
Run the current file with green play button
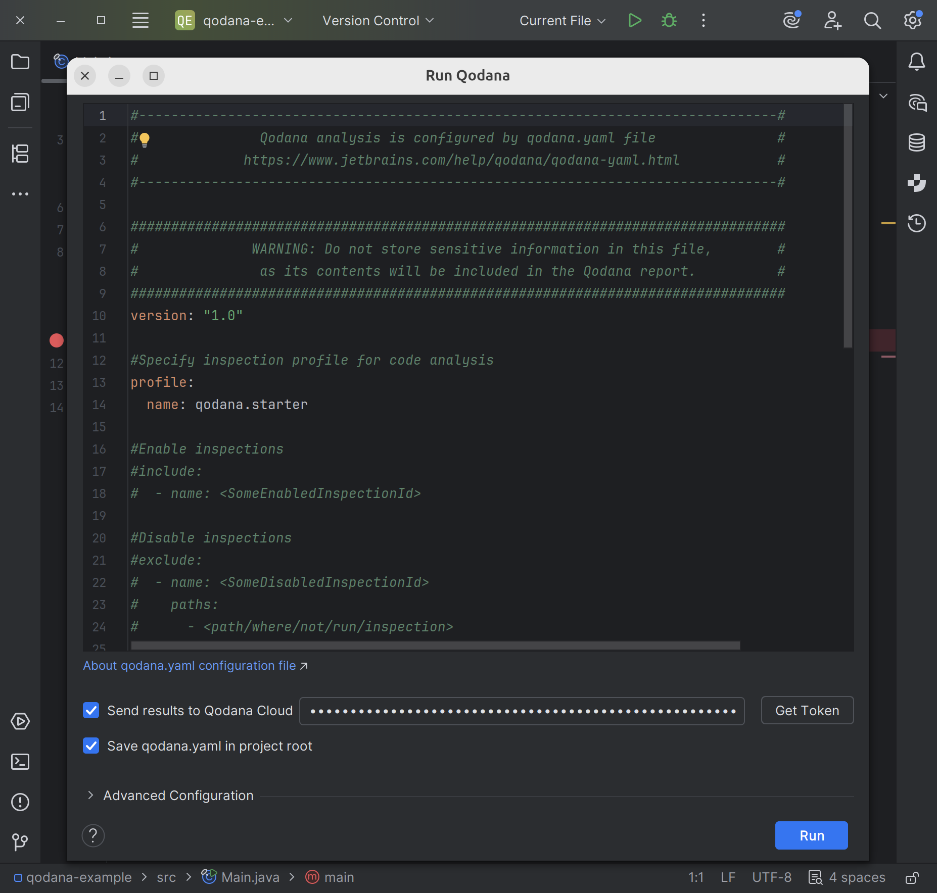[635, 21]
